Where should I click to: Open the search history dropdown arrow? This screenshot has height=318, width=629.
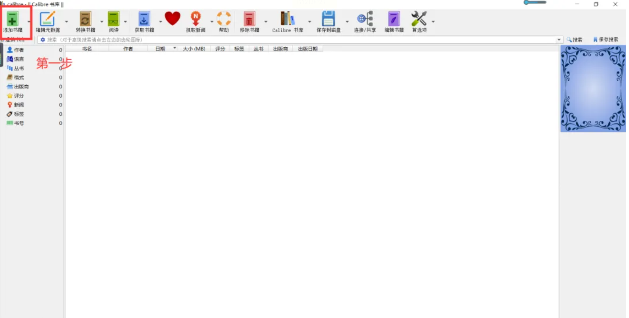coord(559,40)
